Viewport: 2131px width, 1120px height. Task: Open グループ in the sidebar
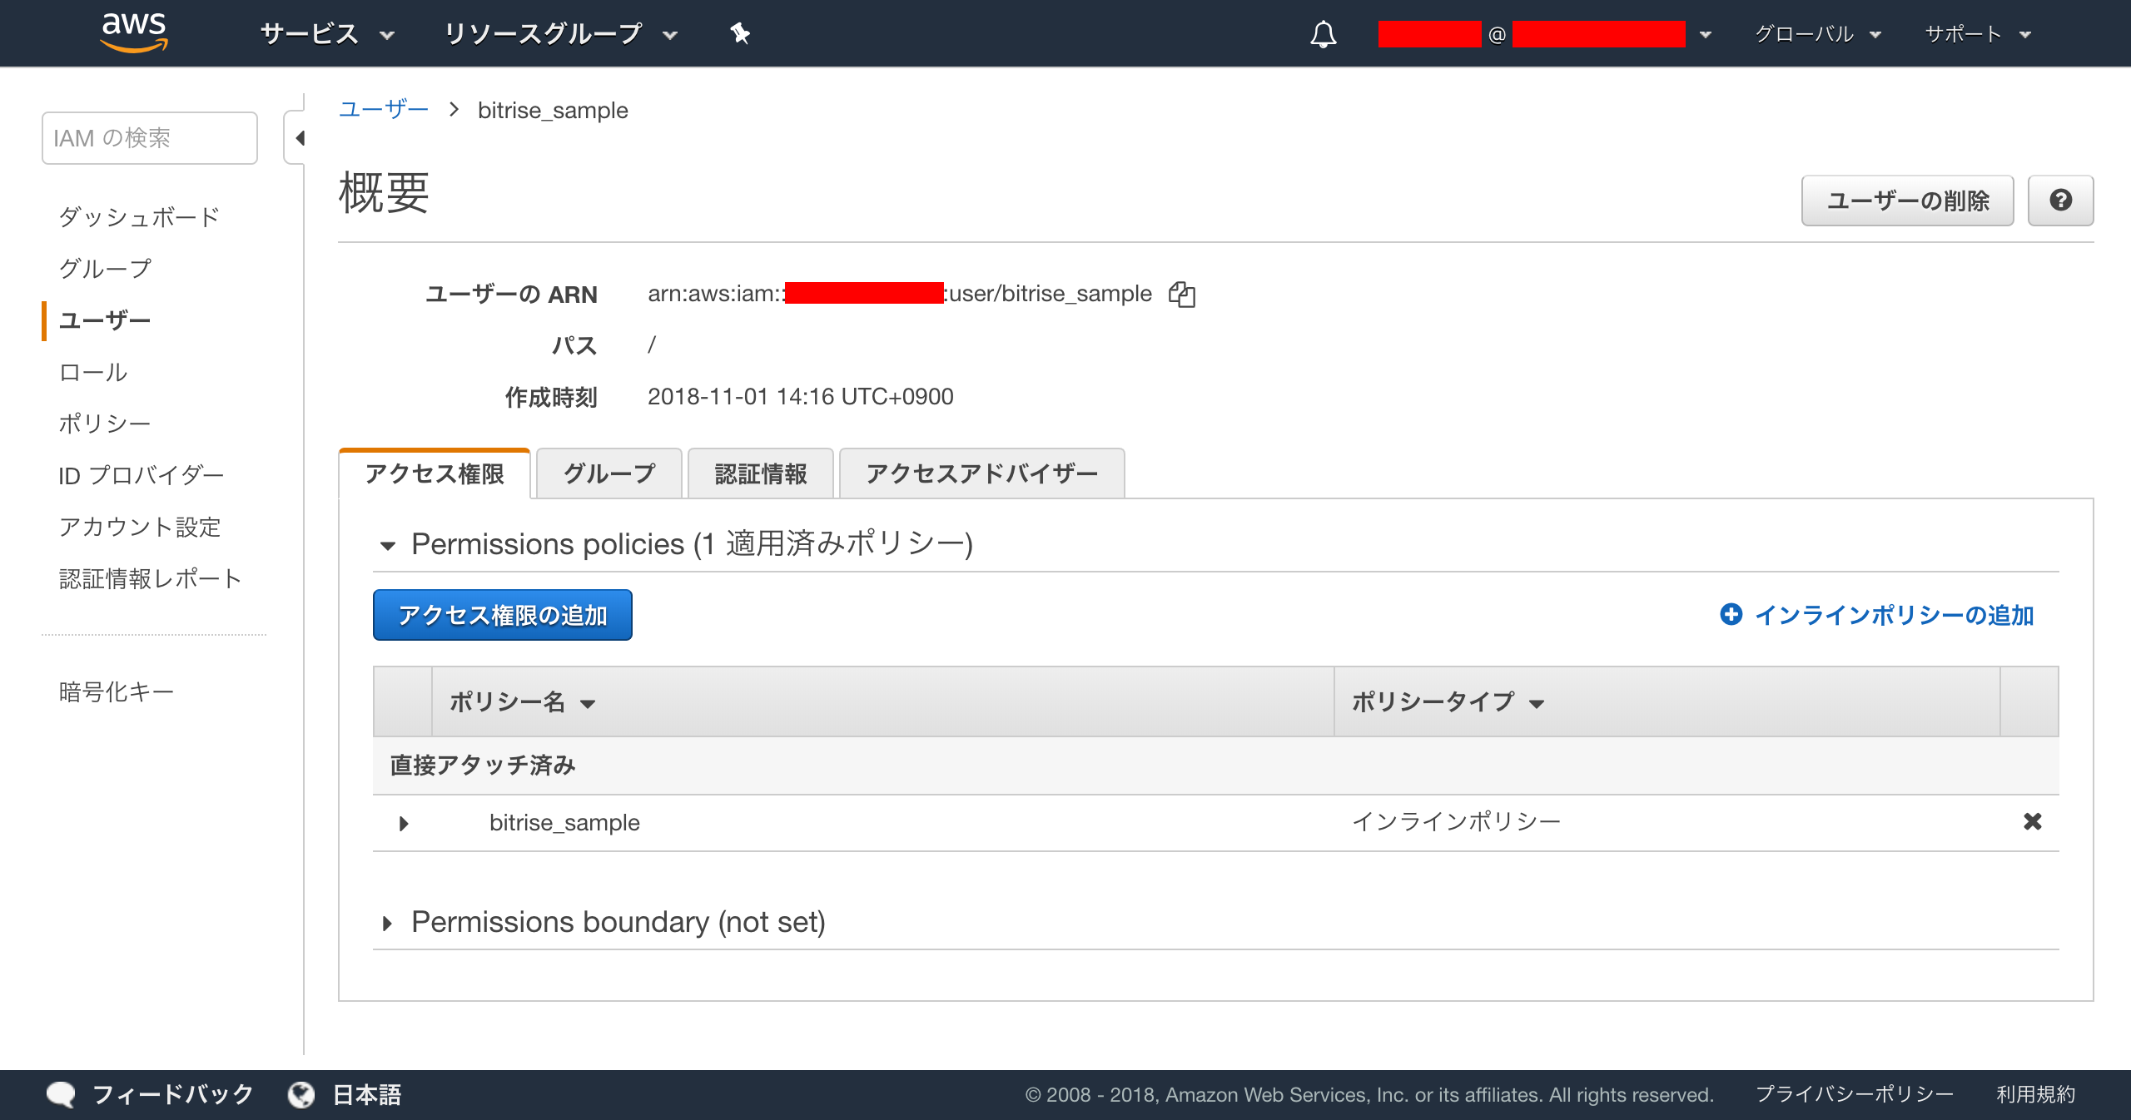[105, 269]
